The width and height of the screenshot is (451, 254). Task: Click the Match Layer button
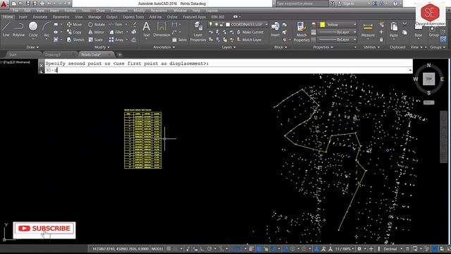(249, 40)
